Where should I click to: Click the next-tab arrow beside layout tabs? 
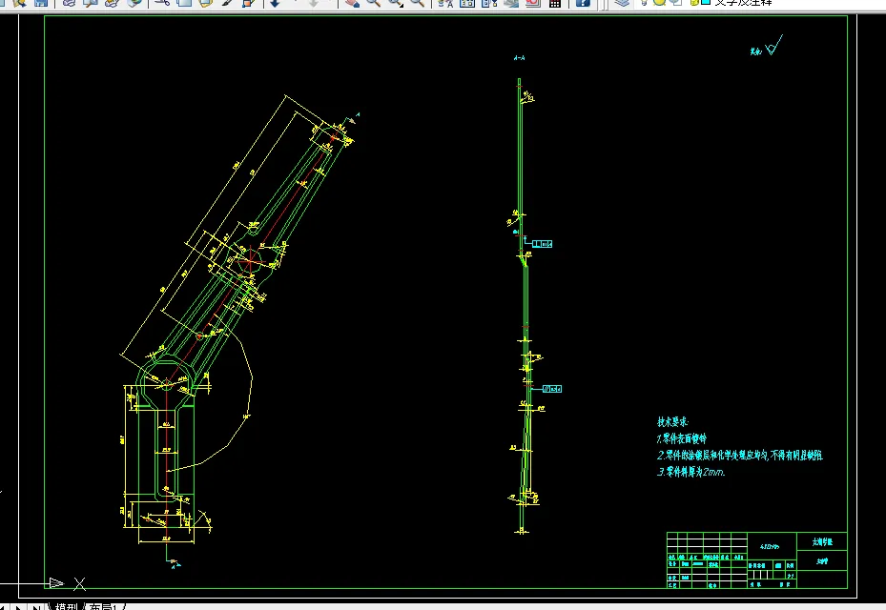(x=19, y=608)
